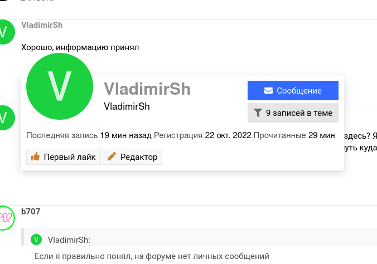This screenshot has height=264, width=377.
Task: Click the VladimirSh full name under card heading
Action: click(x=127, y=106)
